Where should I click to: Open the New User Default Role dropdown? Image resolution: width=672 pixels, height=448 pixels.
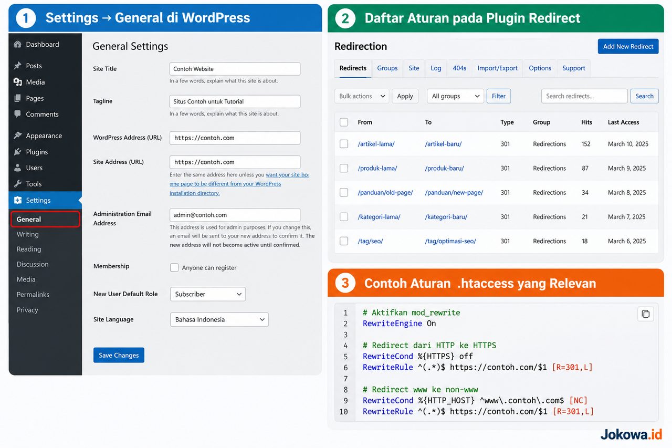[x=208, y=294]
